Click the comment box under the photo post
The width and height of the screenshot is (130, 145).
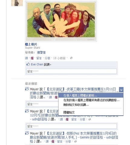71,71
